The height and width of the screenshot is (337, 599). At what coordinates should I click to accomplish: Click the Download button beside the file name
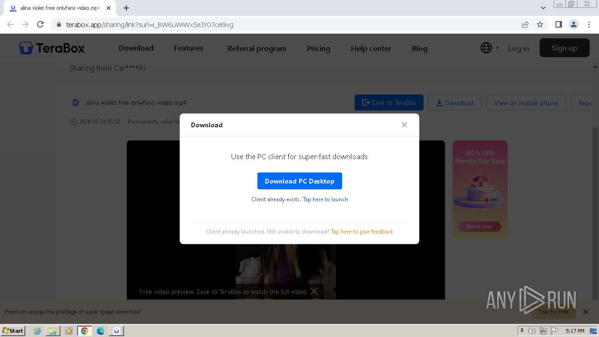(455, 103)
